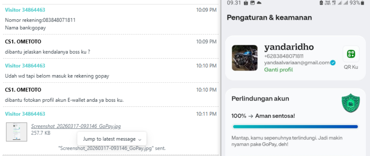This screenshot has height=156, width=370.
Task: Tap the bag notification icon in status bar
Action: (246, 3)
